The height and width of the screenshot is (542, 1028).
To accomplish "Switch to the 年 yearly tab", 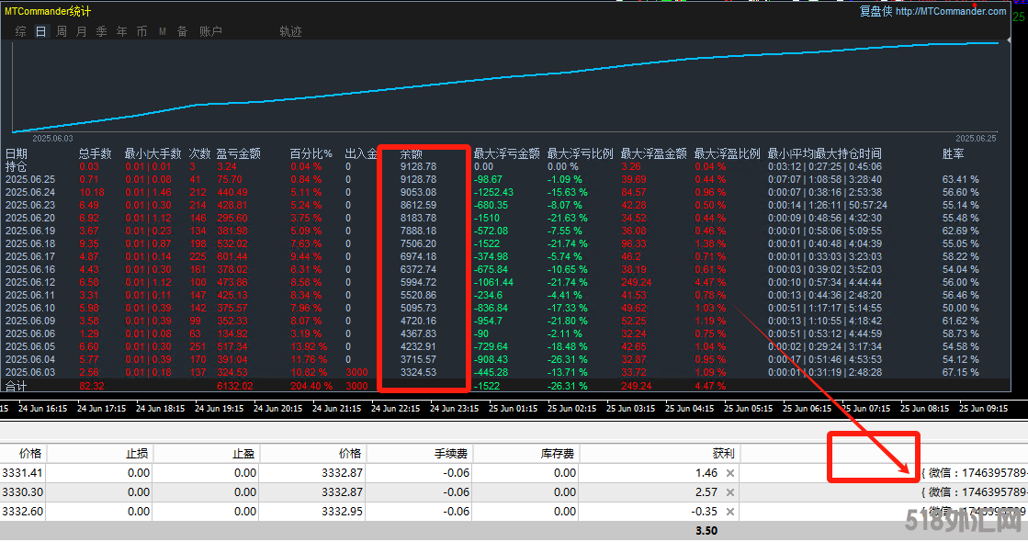I will tap(122, 31).
